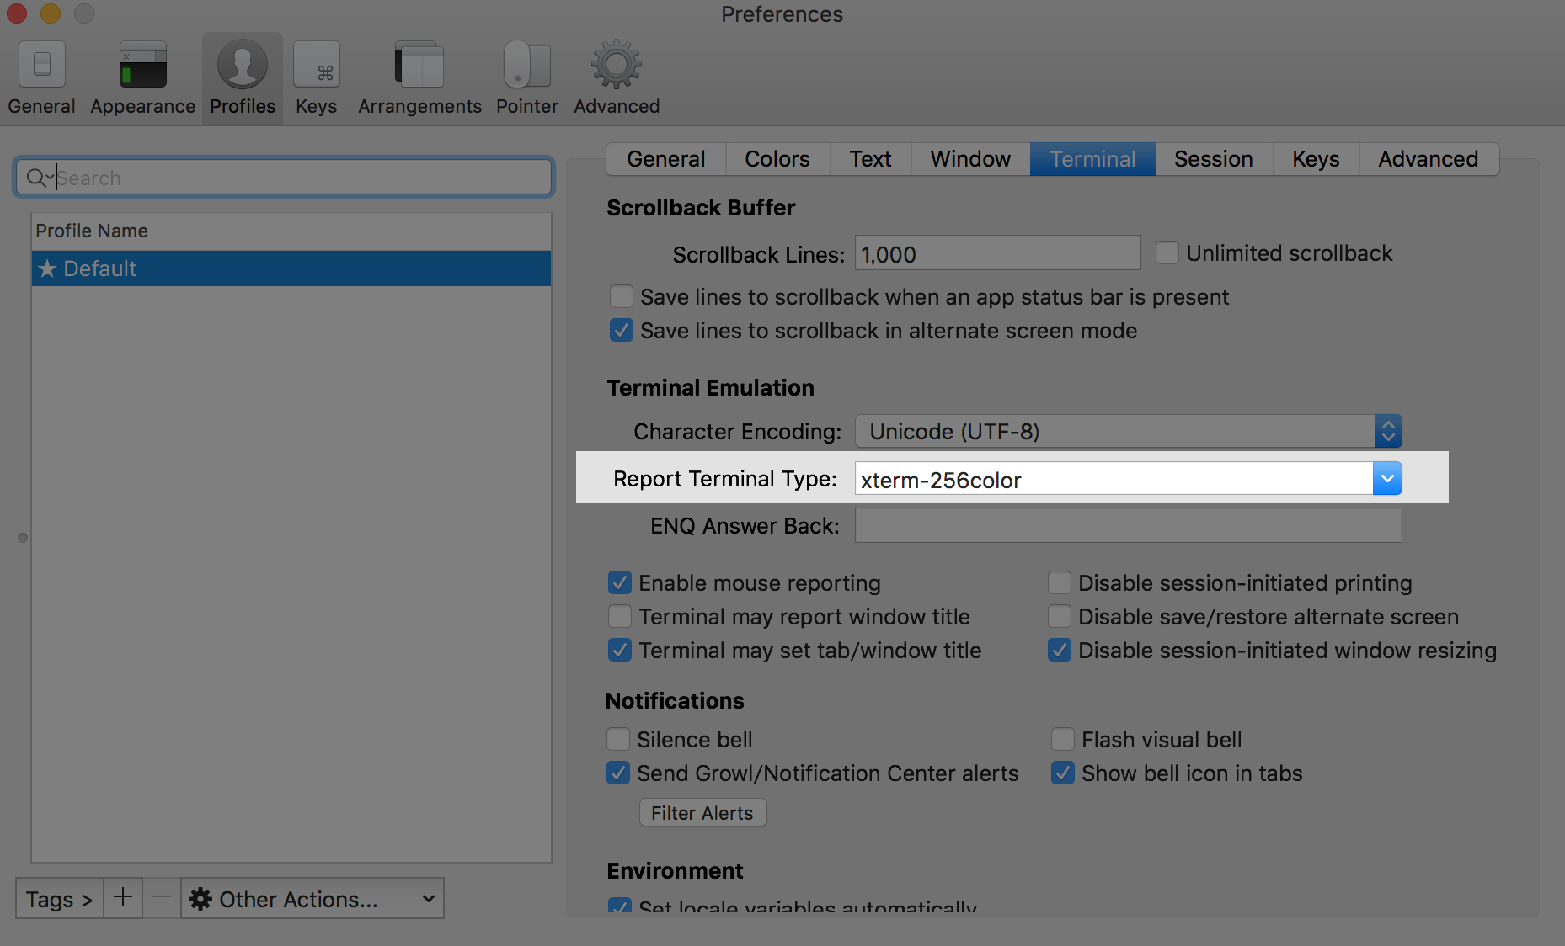Open the General preferences icon
This screenshot has height=946, width=1565.
click(x=41, y=66)
